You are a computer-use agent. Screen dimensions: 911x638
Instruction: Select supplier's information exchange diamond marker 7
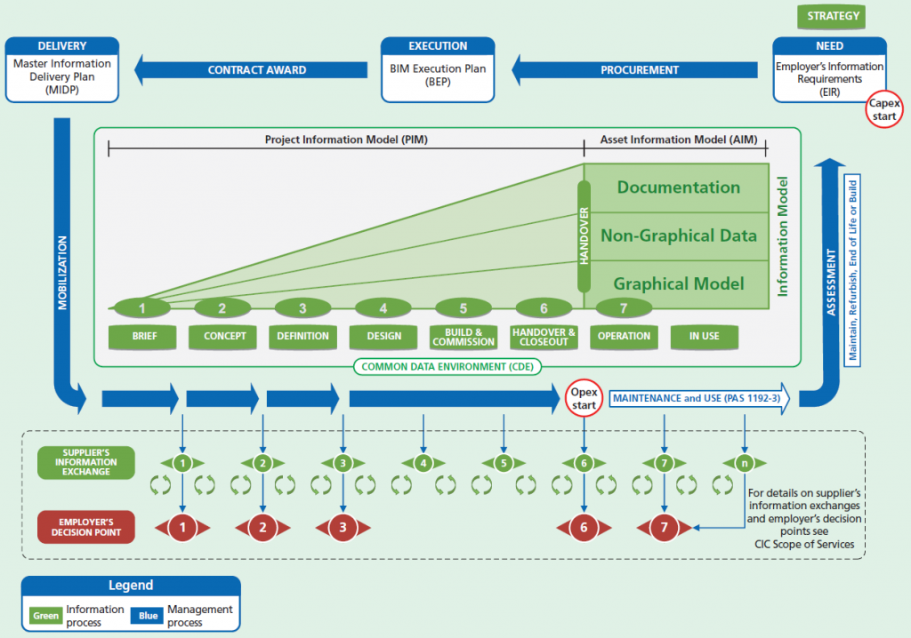(x=664, y=463)
